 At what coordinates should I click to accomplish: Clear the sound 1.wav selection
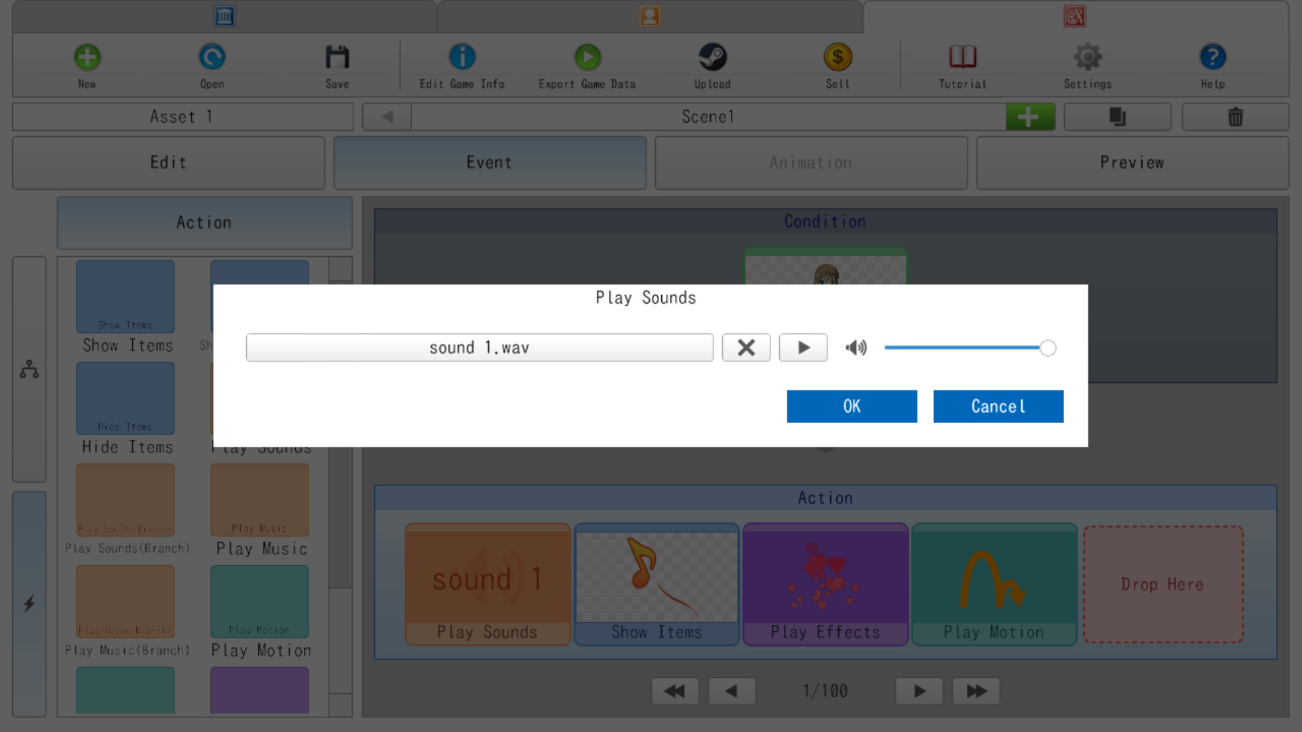(746, 348)
